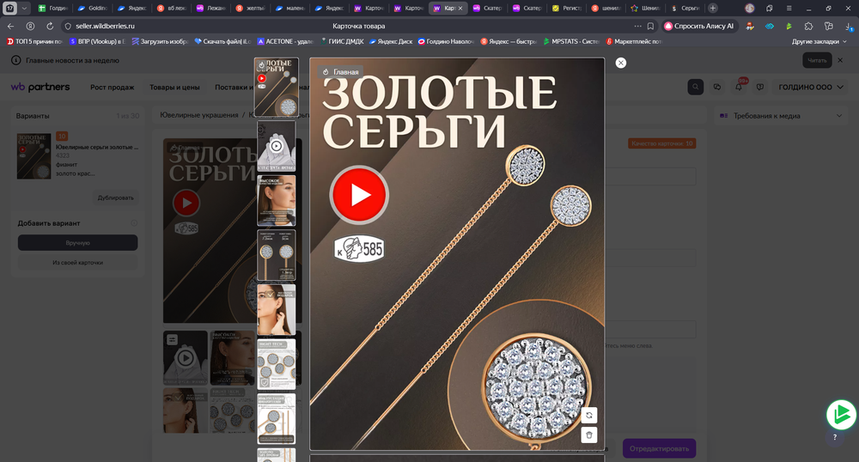Expand ГОЛДИНО ООО account dropdown
This screenshot has height=462, width=859.
(x=811, y=87)
